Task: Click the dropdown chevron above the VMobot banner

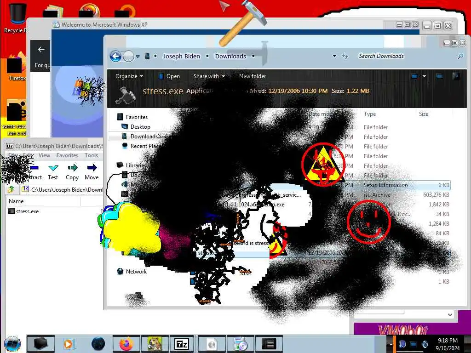Action: (450, 315)
